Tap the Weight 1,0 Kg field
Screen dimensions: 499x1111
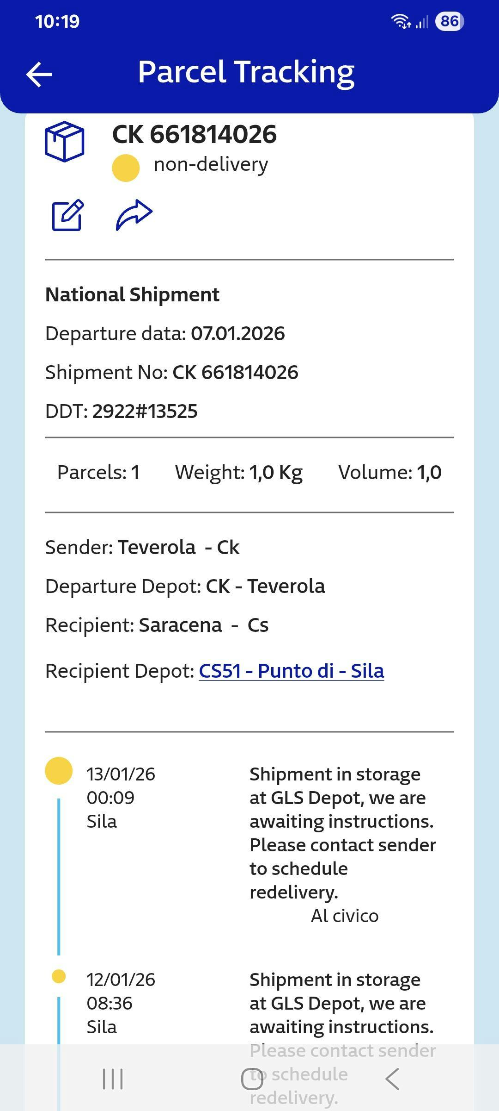pyautogui.click(x=238, y=473)
